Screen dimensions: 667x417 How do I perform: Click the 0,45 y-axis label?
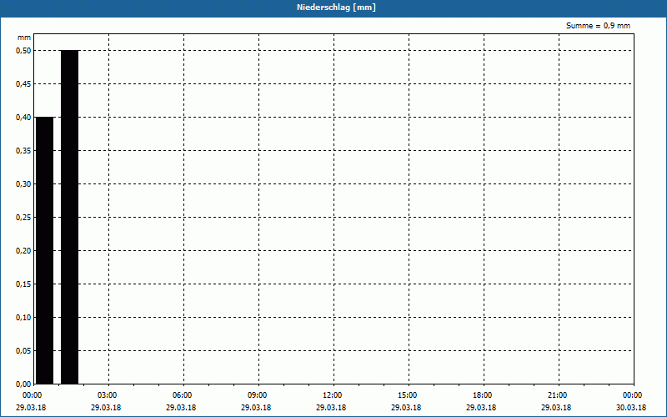(x=23, y=84)
